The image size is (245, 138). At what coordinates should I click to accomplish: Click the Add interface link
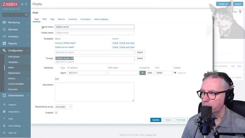point(57,79)
